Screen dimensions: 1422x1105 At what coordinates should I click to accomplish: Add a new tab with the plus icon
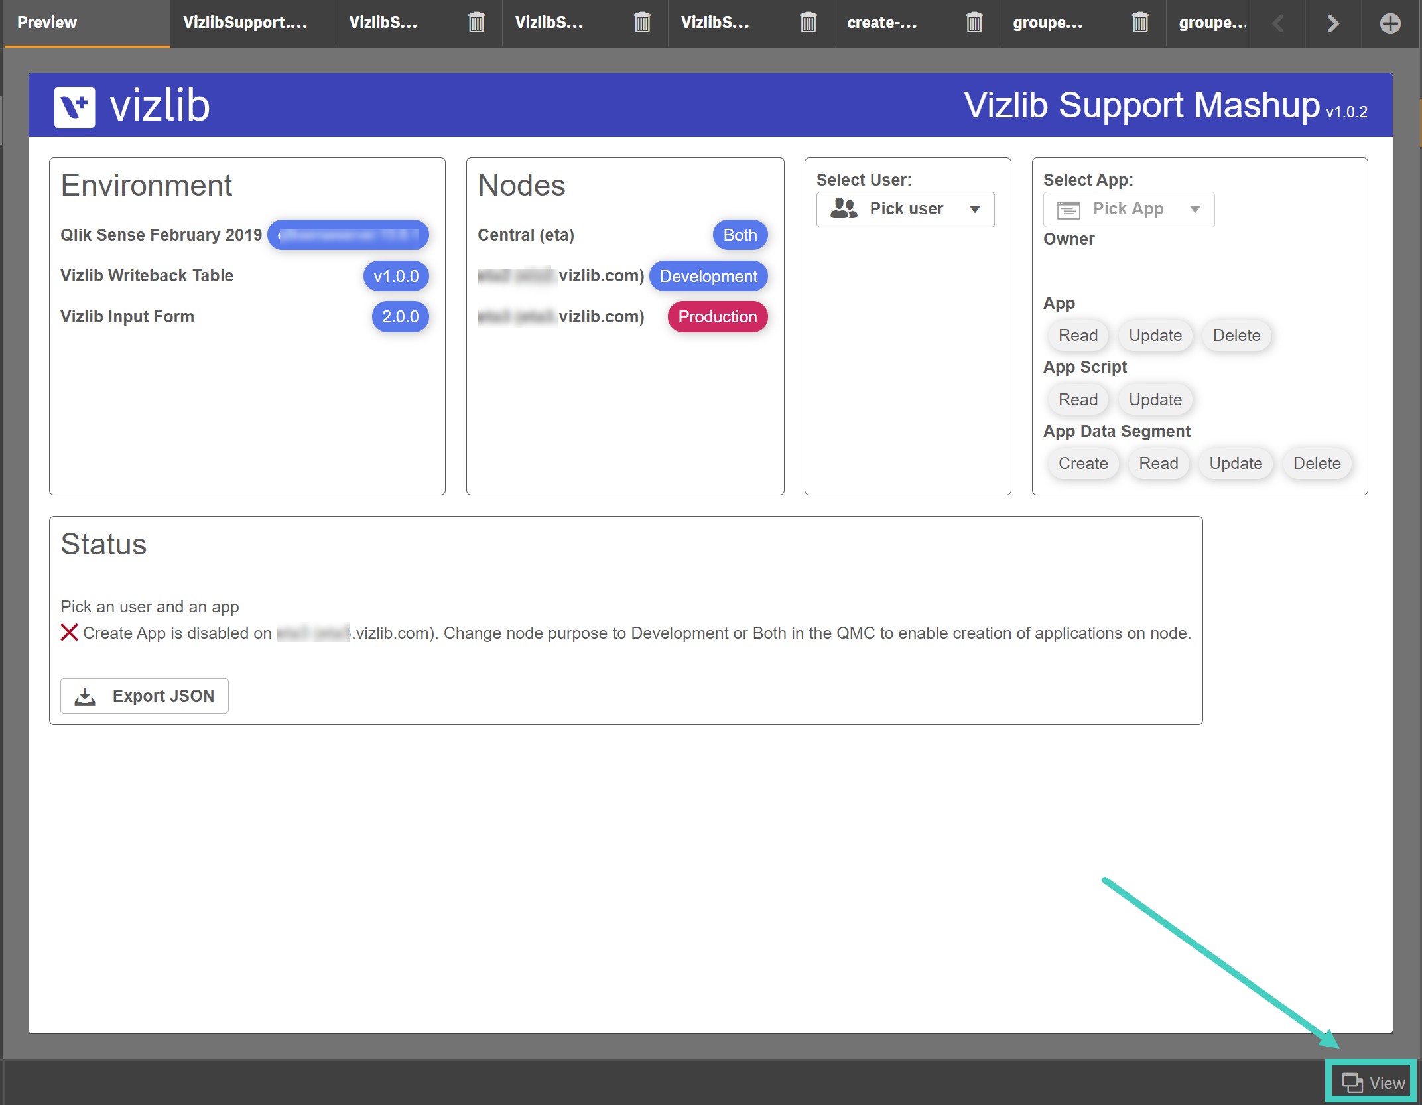pyautogui.click(x=1390, y=23)
